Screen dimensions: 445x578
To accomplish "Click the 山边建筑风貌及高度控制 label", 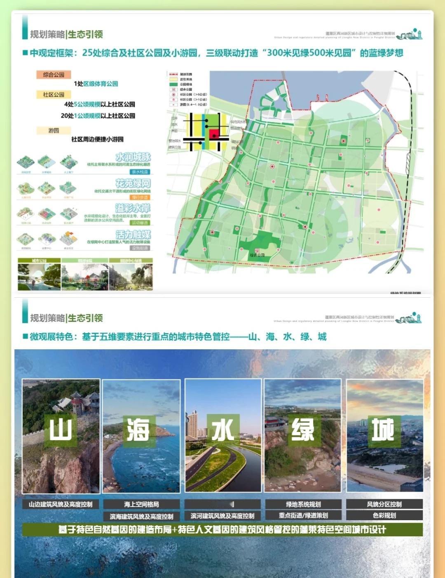I will pyautogui.click(x=61, y=504).
